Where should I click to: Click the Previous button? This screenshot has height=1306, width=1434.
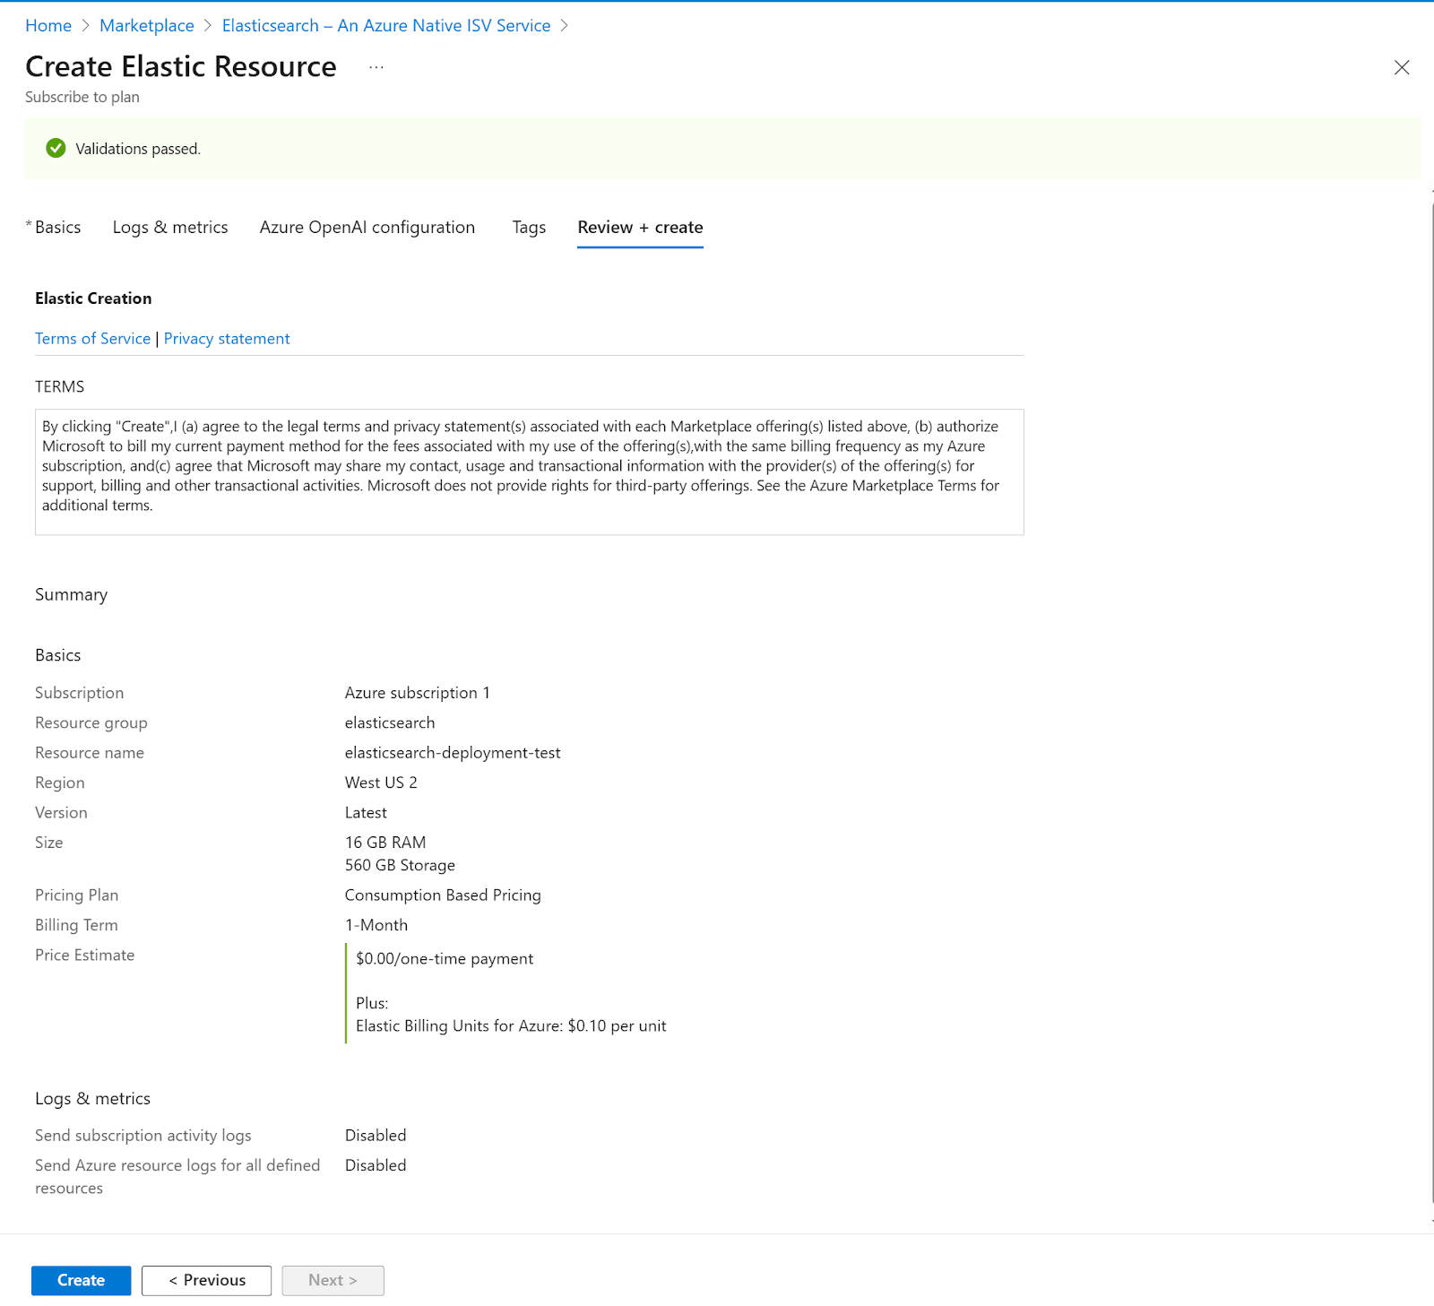point(206,1280)
